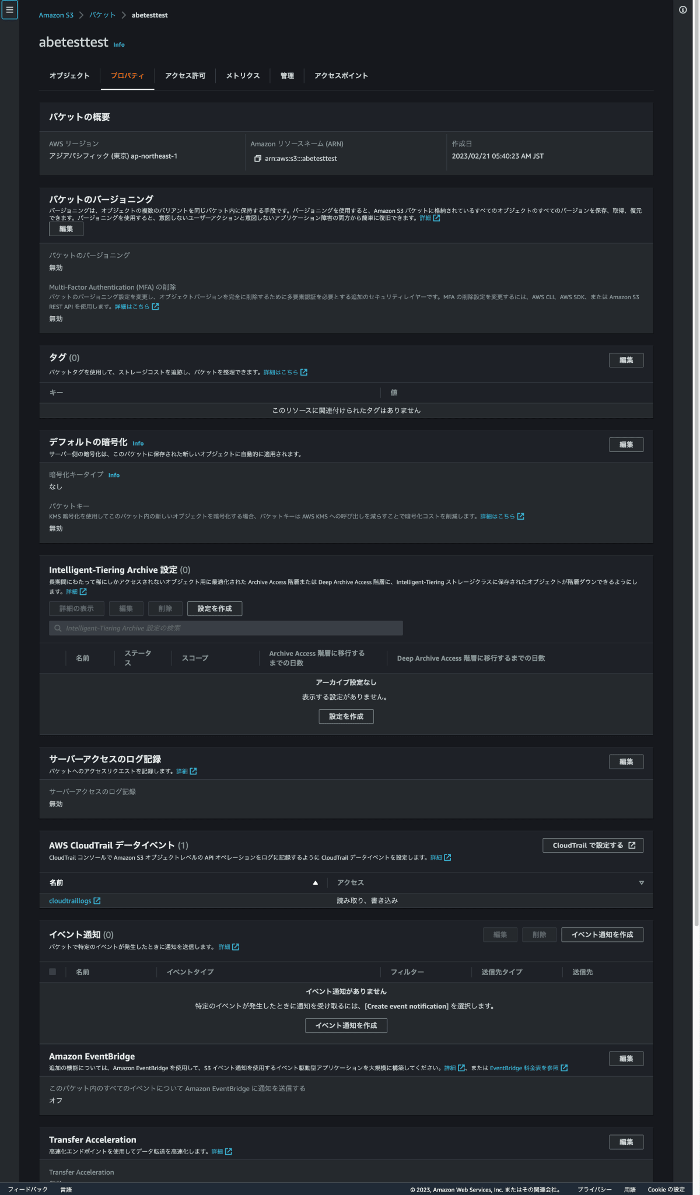
Task: Open Info link beside デフォルトの暗号化
Action: [x=138, y=443]
